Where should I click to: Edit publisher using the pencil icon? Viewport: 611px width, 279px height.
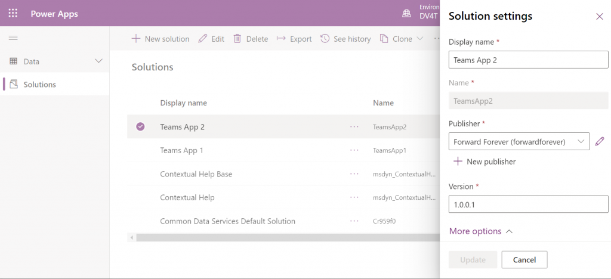click(600, 141)
